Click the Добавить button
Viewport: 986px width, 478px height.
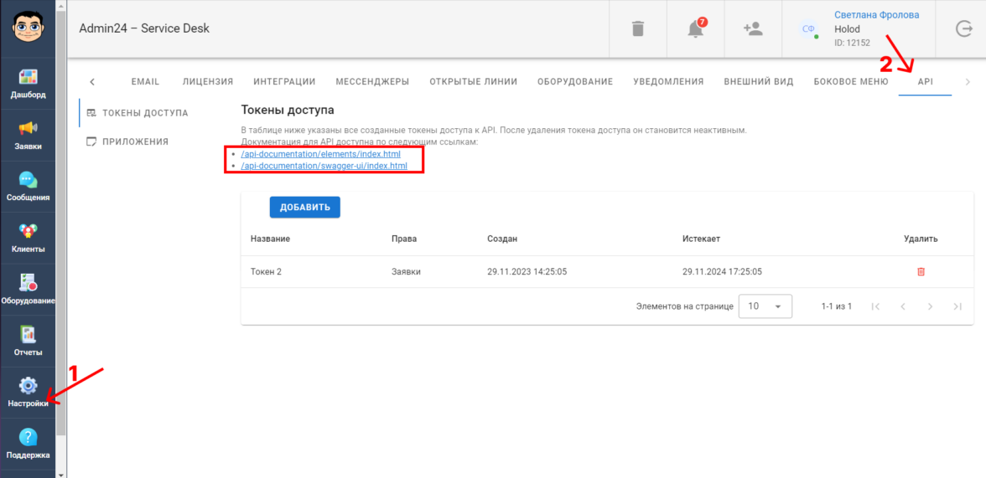[x=304, y=208]
